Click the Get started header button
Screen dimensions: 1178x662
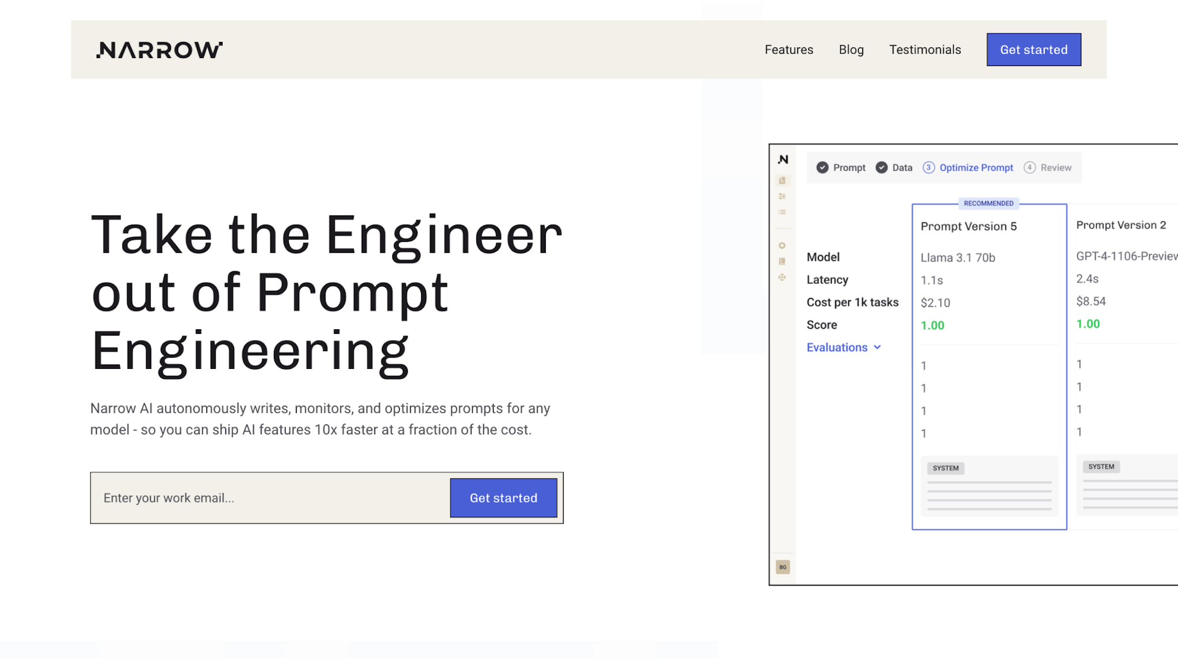[x=1033, y=49]
